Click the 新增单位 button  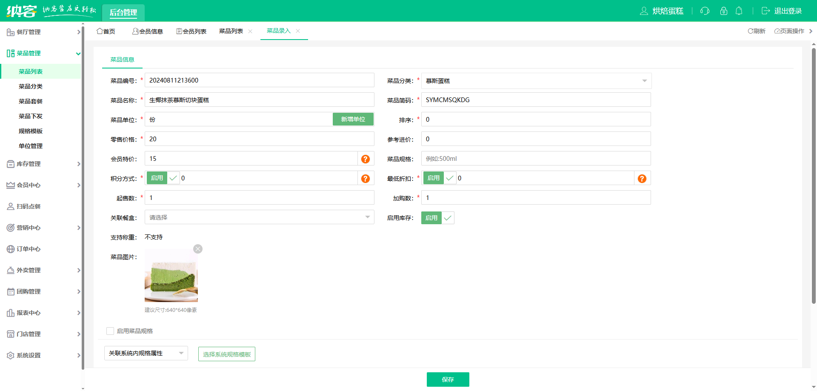pos(353,120)
